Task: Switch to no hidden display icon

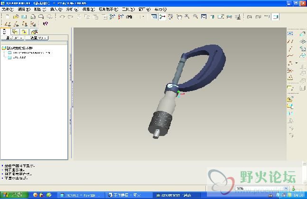Action: pos(267,17)
